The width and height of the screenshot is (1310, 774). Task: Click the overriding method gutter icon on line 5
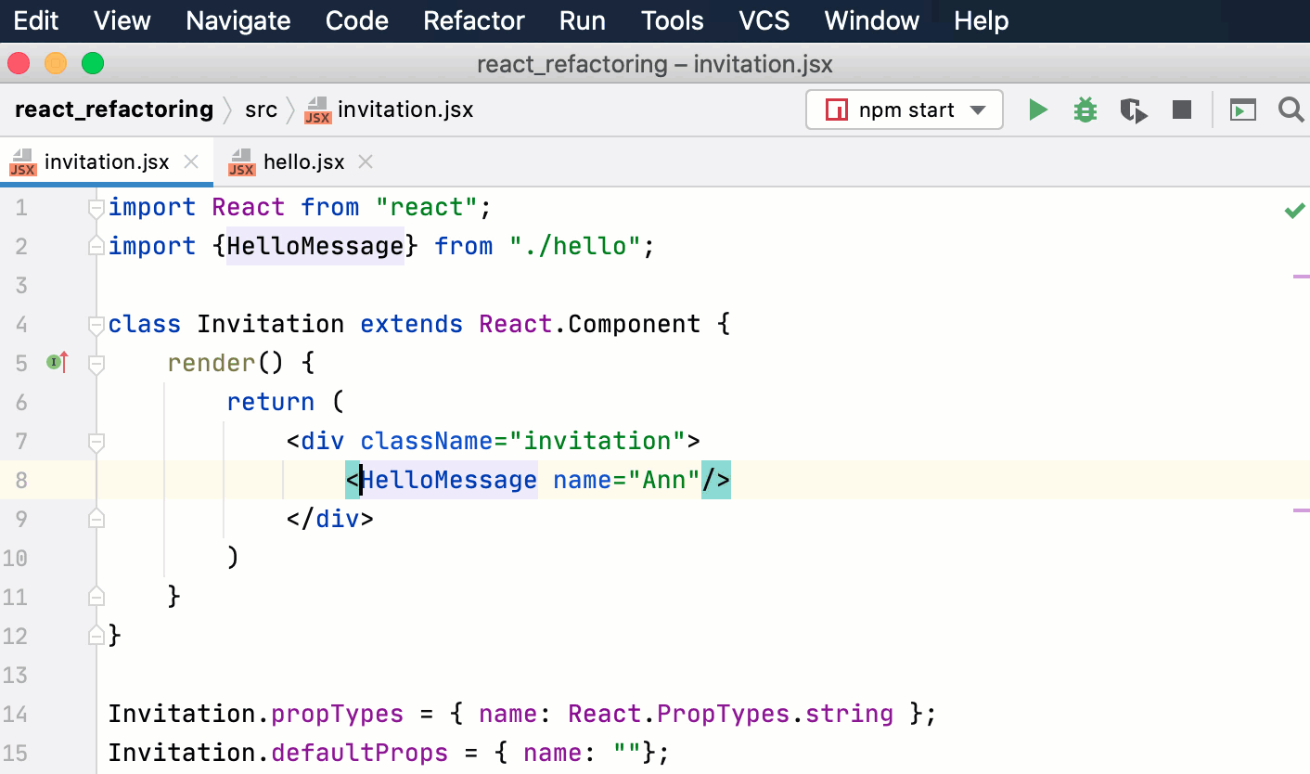click(x=56, y=362)
